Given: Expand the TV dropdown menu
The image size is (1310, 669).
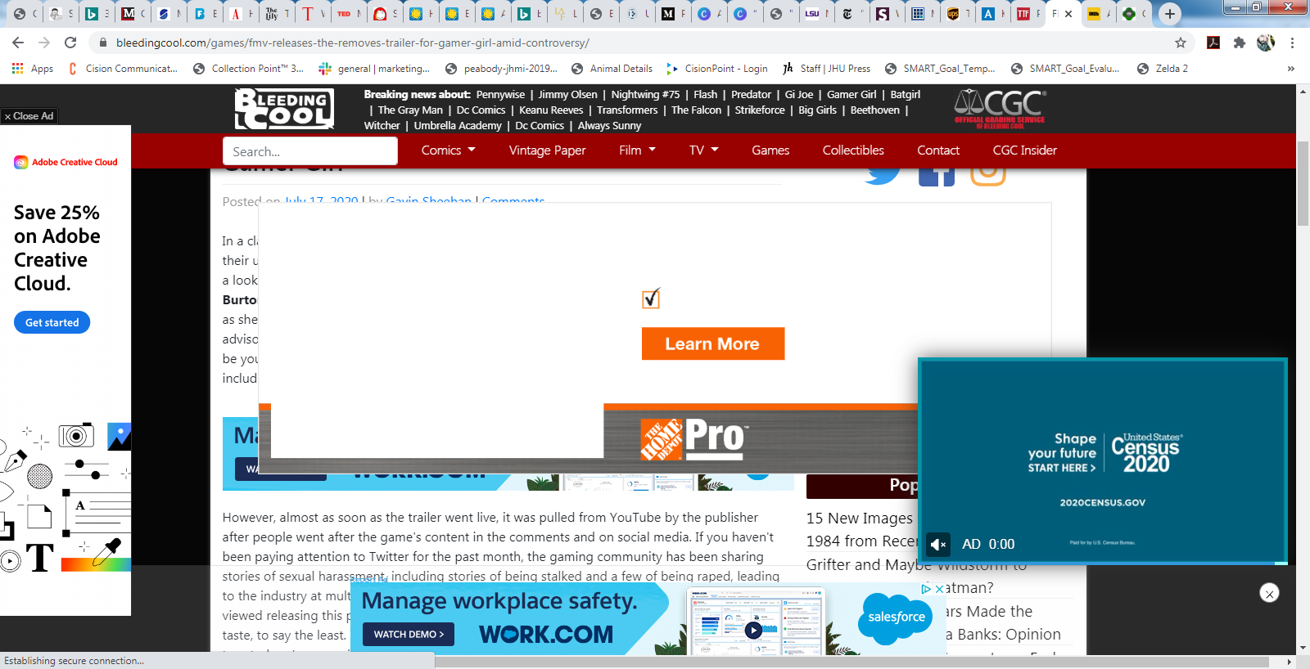Looking at the screenshot, I should 703,150.
